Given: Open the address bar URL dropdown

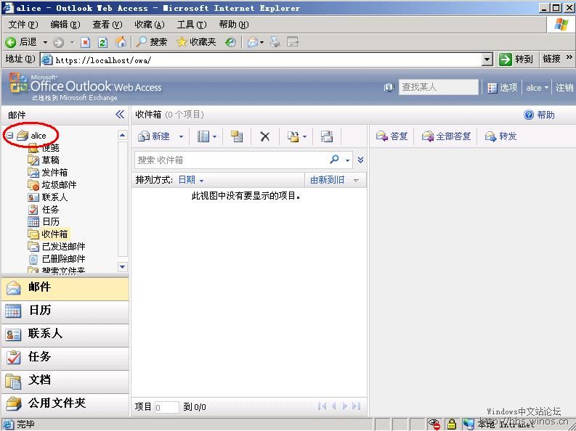Looking at the screenshot, I should 487,59.
